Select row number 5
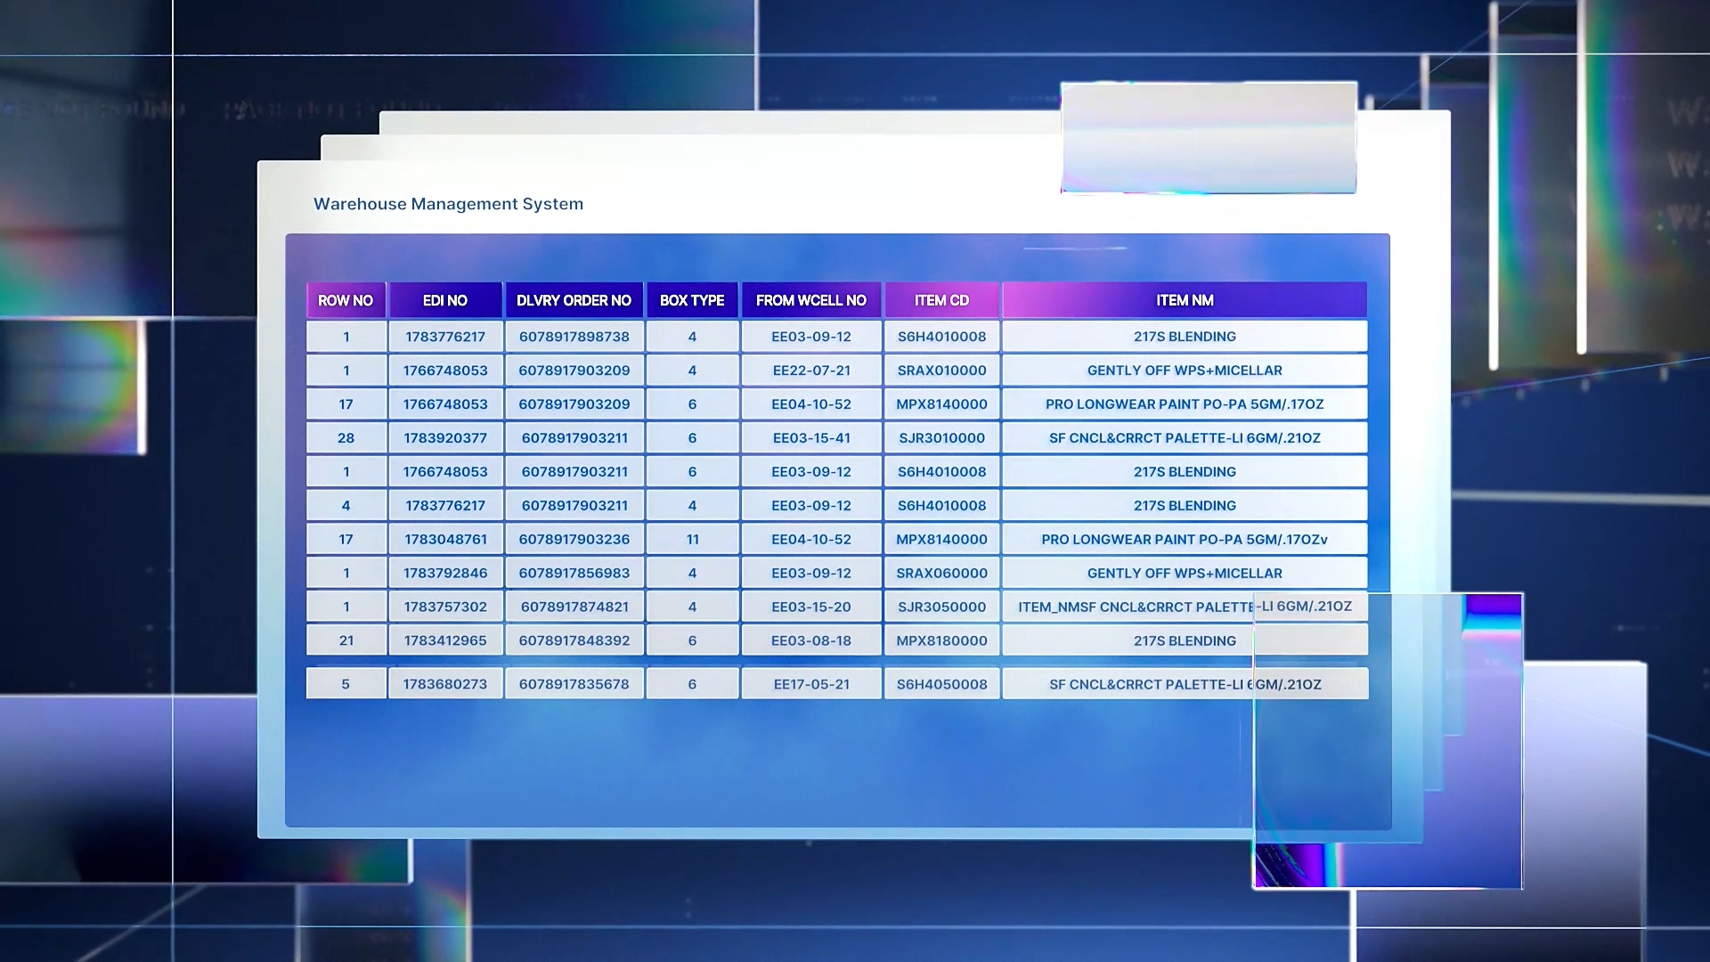Viewport: 1710px width, 962px height. [346, 684]
